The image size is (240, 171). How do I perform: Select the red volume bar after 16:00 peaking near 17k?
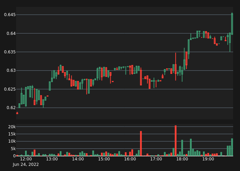click(x=141, y=143)
